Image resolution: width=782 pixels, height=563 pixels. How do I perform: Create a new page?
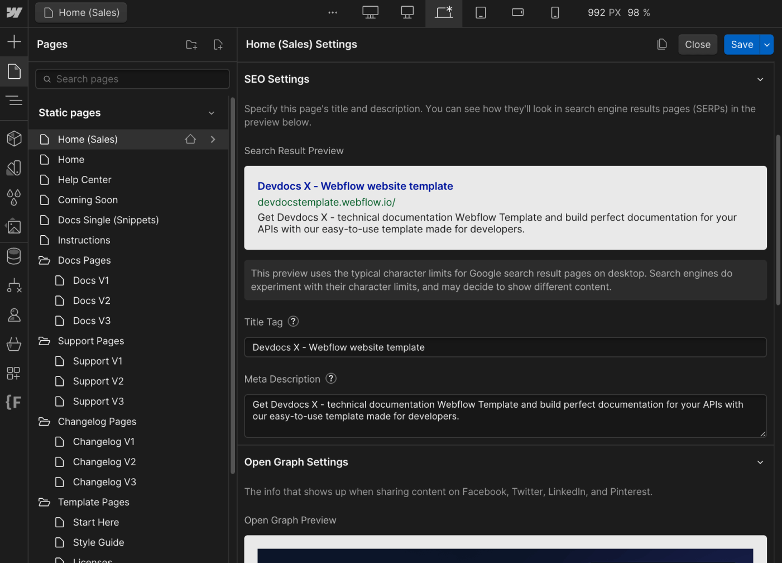(218, 45)
